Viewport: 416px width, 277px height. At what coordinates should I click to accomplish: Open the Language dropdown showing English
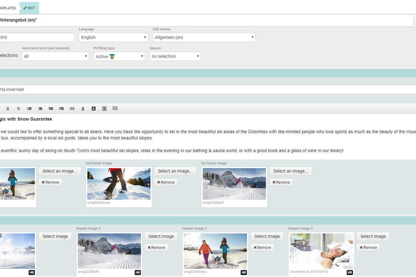coord(114,38)
